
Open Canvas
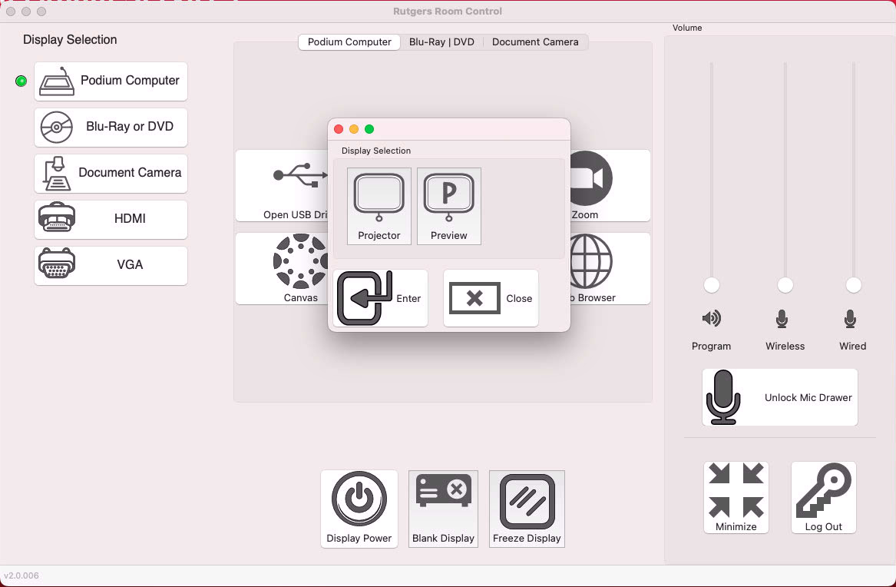[x=299, y=268]
